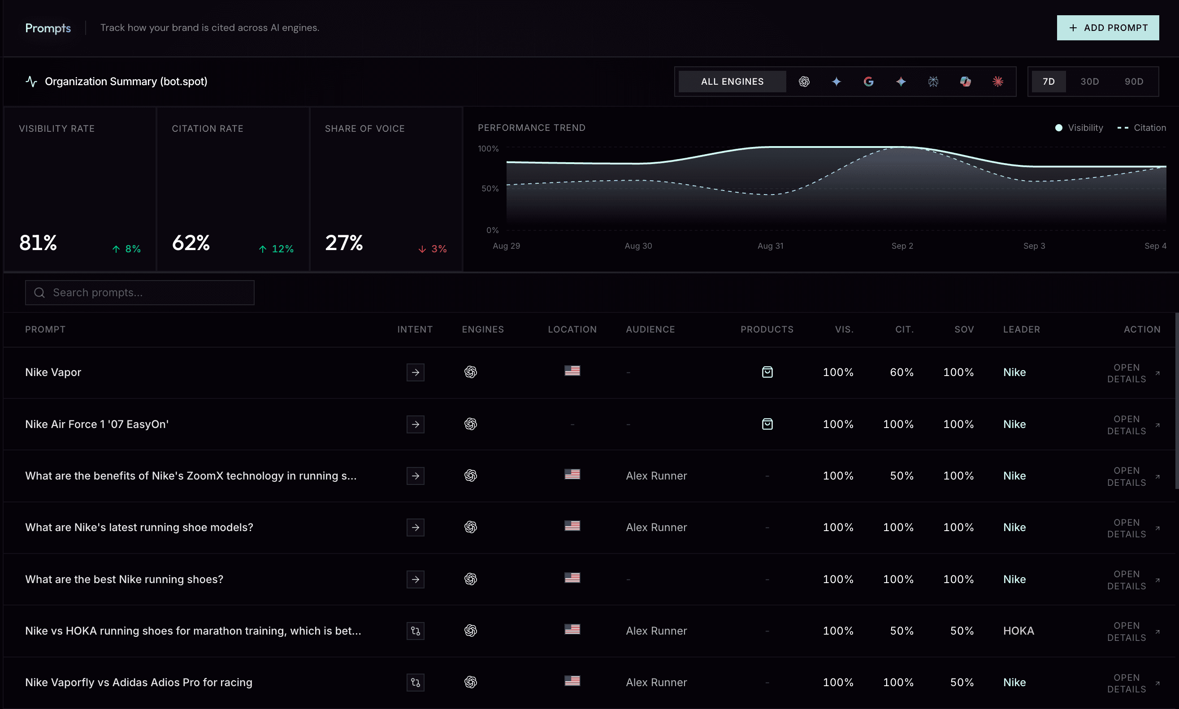1179x709 pixels.
Task: Click the US flag in the ZoomX technology row
Action: pos(572,474)
